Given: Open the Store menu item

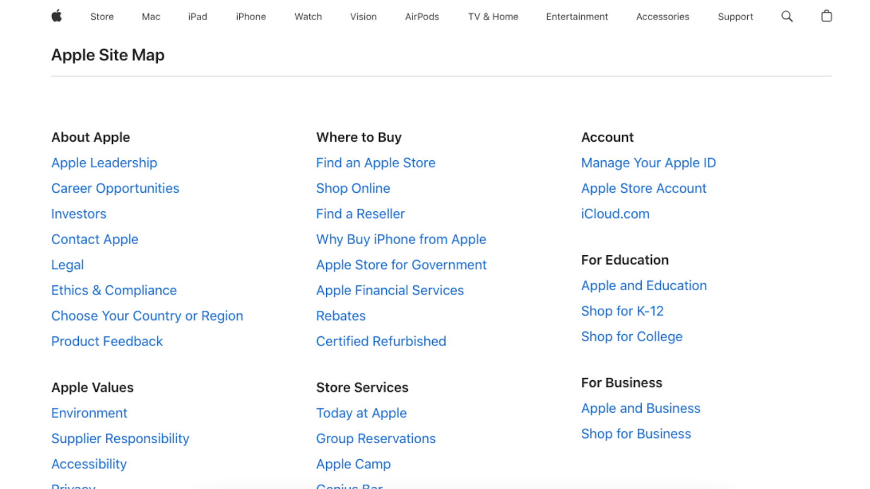Looking at the screenshot, I should point(102,17).
